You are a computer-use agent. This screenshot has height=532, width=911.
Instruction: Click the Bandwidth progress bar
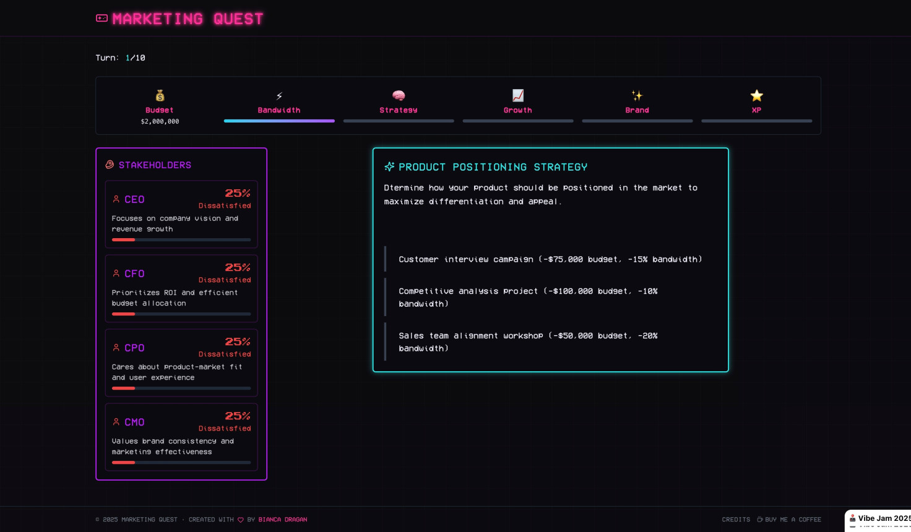point(279,121)
